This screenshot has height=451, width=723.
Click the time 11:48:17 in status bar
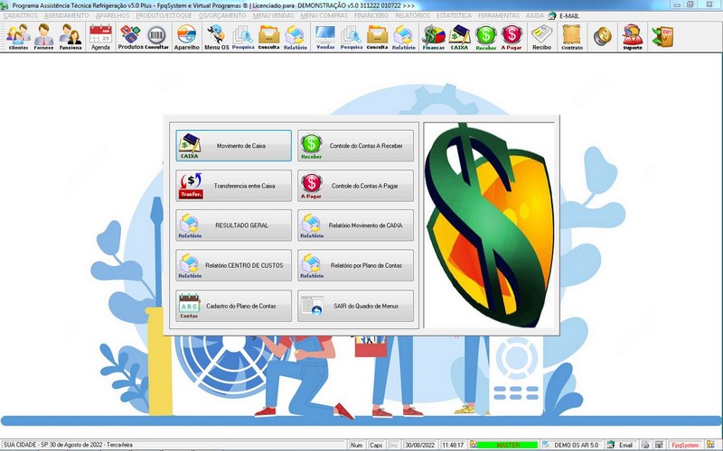tap(453, 445)
